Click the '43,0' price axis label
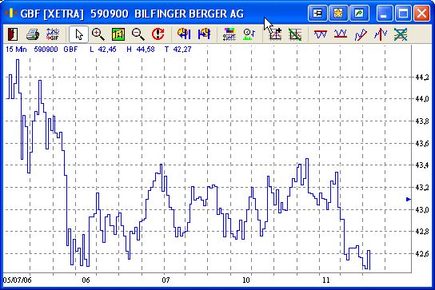 pos(422,209)
